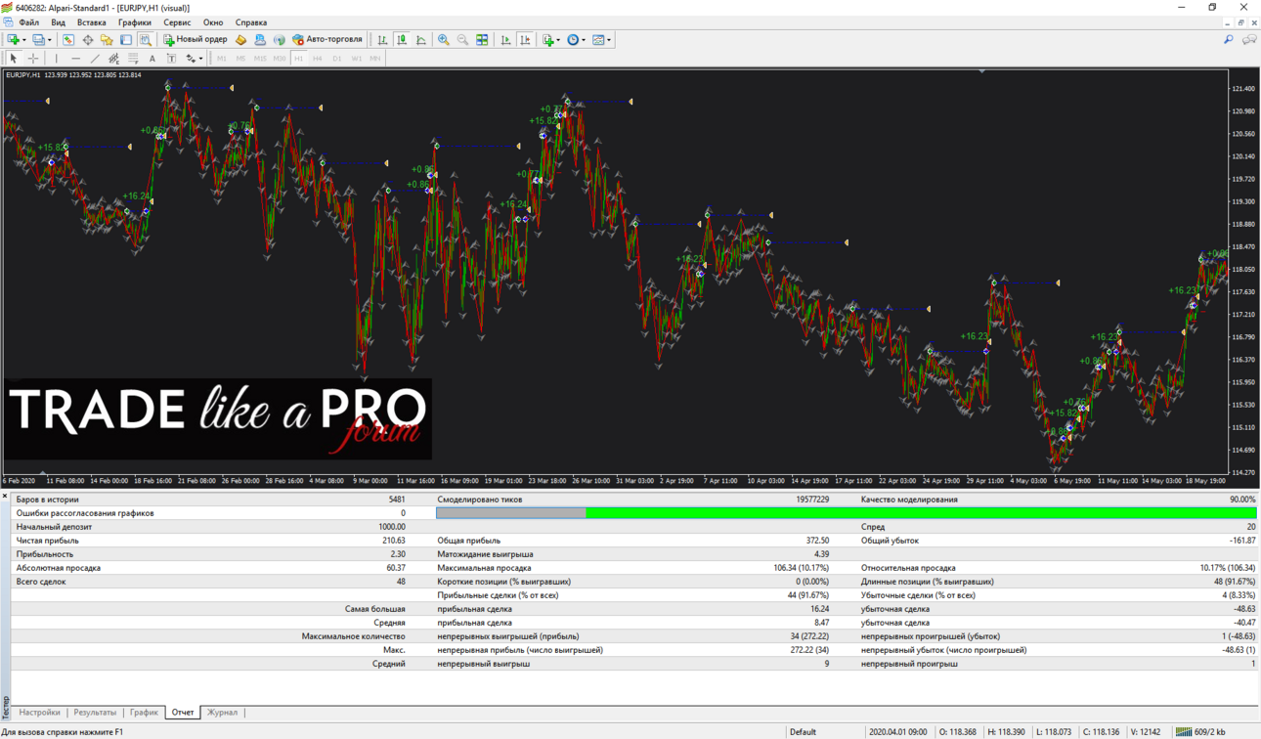Switch to the График tab
This screenshot has width=1261, height=739.
coord(144,713)
